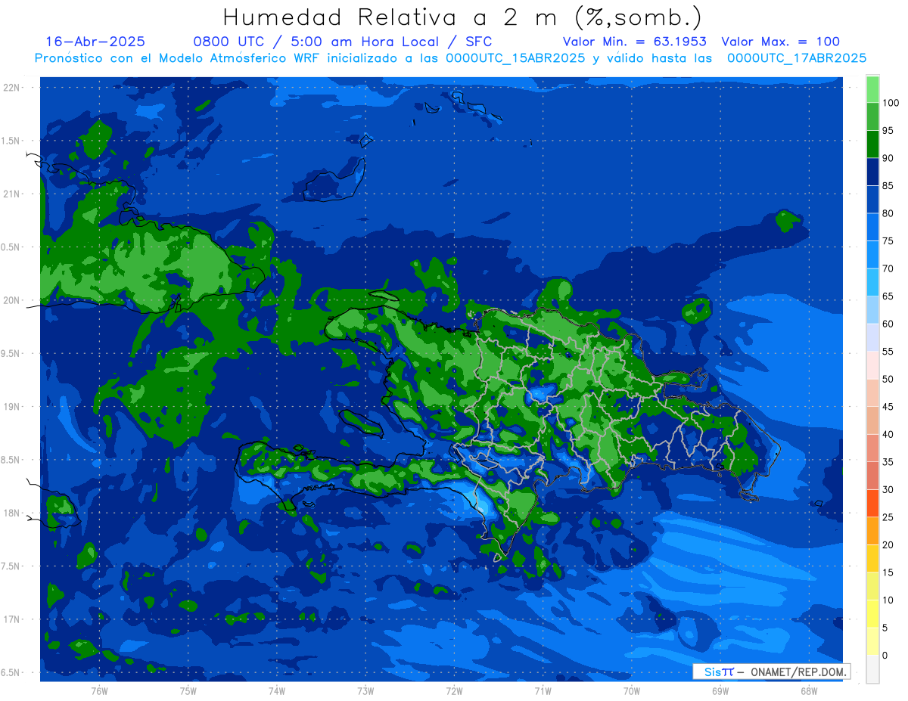The height and width of the screenshot is (701, 908).
Task: Click the "65" colorbar label
Action: pos(888,296)
